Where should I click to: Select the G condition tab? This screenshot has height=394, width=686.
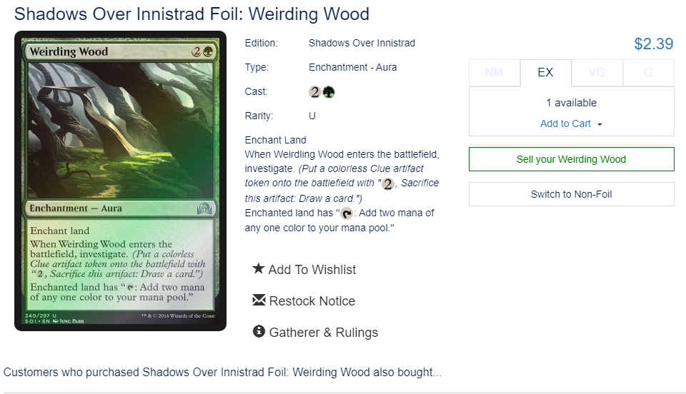coord(648,73)
